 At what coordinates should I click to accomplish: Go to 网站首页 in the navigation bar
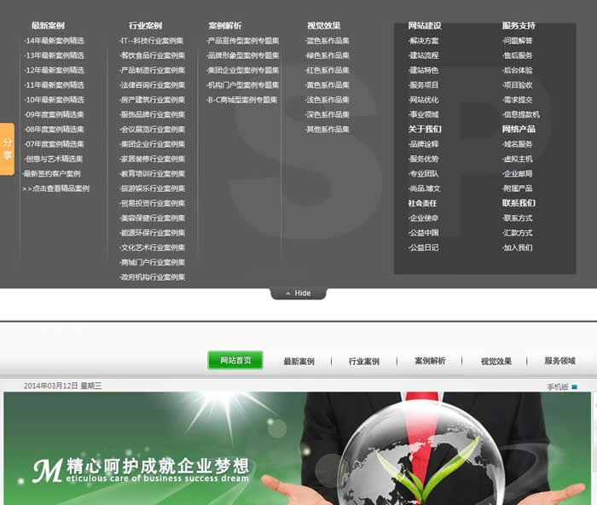(235, 361)
